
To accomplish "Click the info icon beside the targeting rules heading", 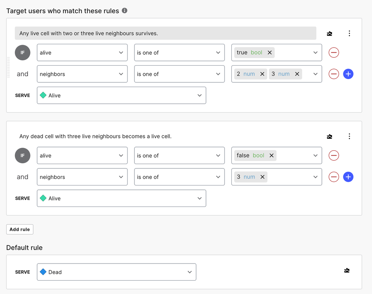I will (125, 11).
